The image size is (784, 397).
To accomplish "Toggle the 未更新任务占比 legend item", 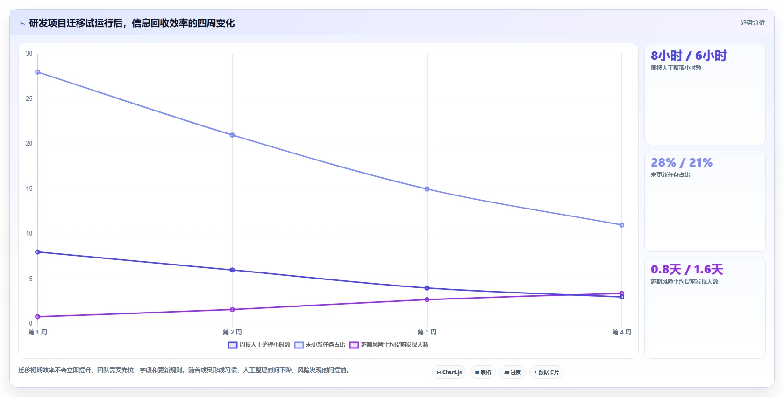I will pos(320,345).
